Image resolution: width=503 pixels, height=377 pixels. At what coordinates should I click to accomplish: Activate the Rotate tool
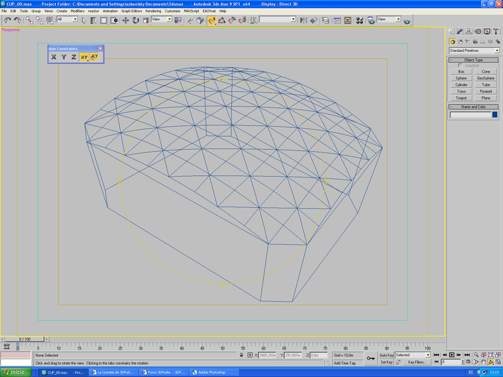coord(136,20)
